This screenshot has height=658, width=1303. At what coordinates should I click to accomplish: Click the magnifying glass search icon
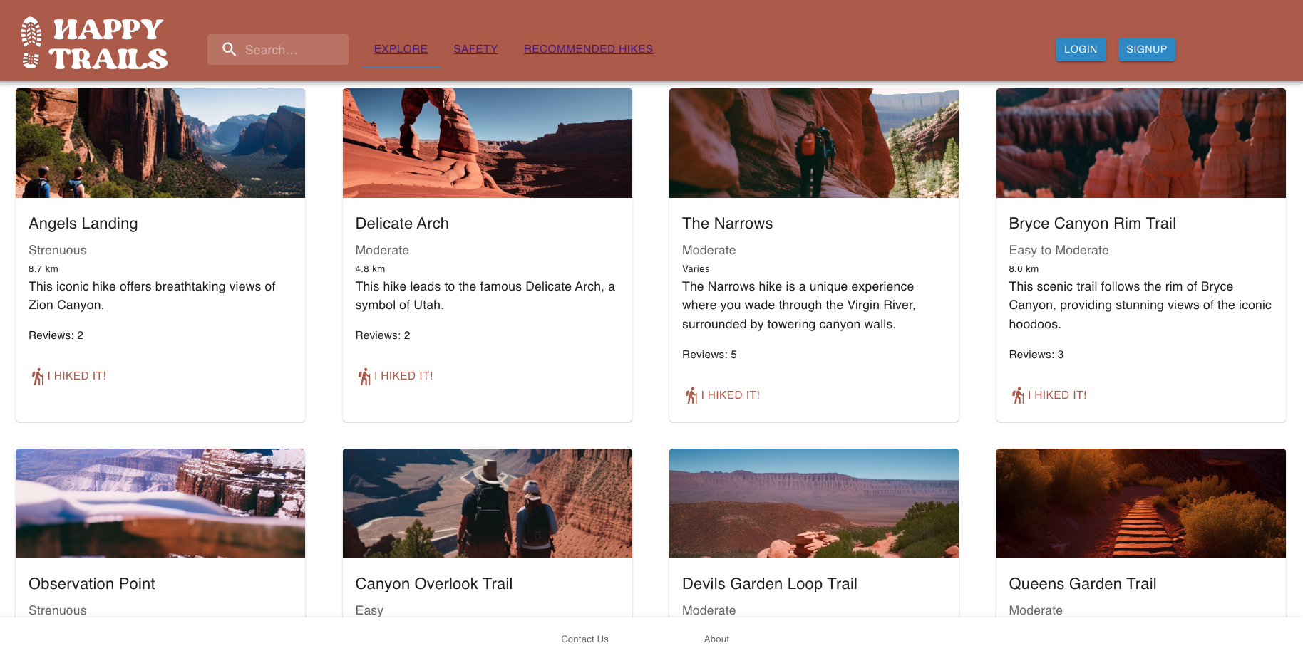[229, 49]
